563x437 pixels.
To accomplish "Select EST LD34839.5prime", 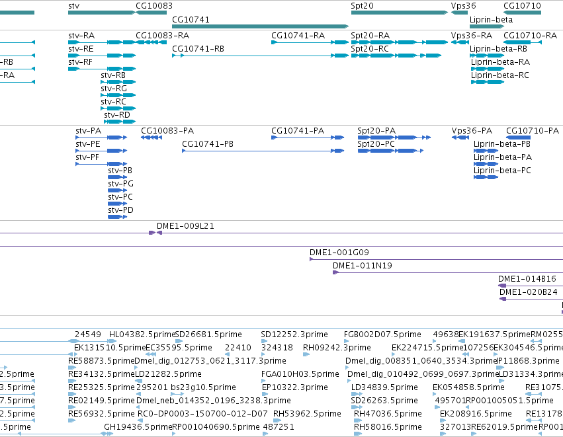I will (x=356, y=394).
